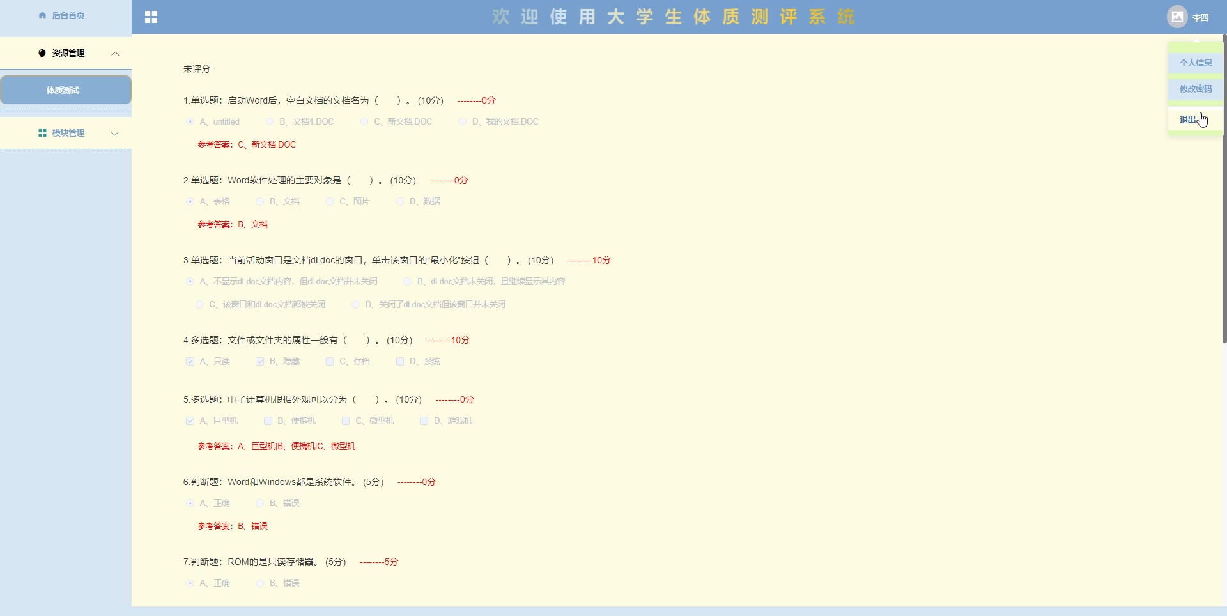
Task: Expand the 模块管理 section chevron
Action: 115,134
